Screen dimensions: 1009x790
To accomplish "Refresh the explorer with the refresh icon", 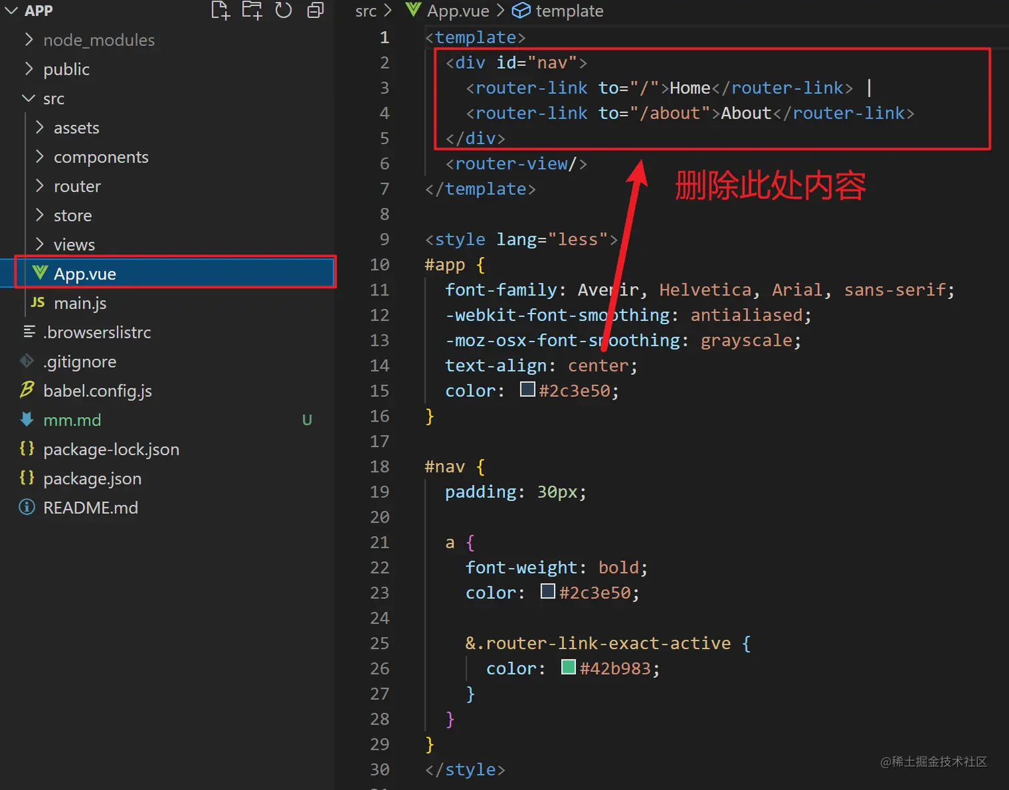I will 284,11.
